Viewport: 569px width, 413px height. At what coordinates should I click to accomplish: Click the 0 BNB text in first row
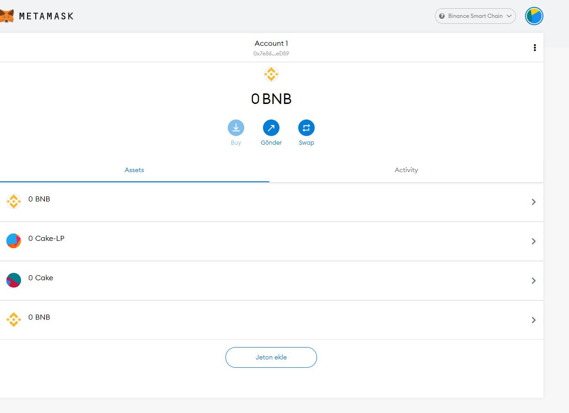click(x=39, y=199)
